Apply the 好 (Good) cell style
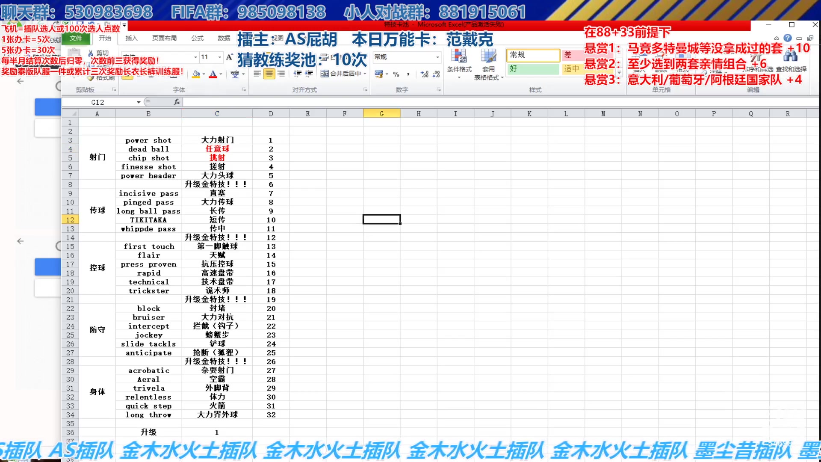This screenshot has width=821, height=462. (533, 69)
